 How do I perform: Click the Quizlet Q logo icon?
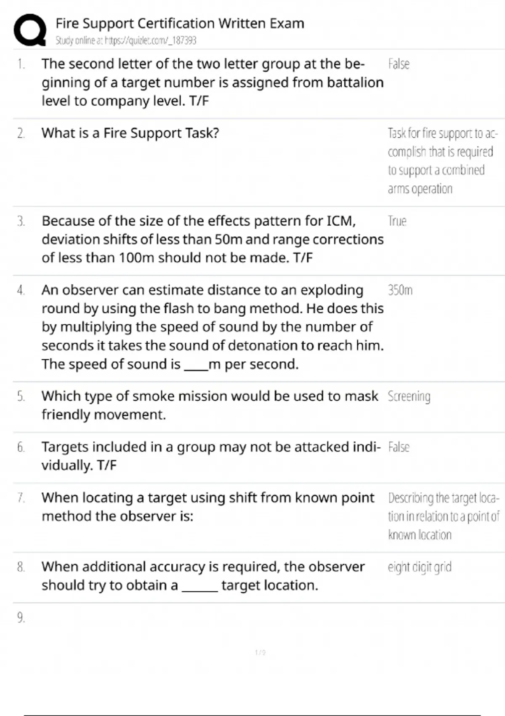(30, 30)
